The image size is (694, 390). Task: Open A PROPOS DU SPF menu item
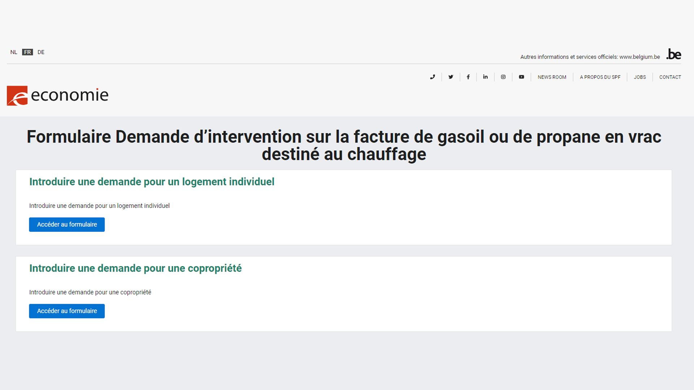coord(600,77)
